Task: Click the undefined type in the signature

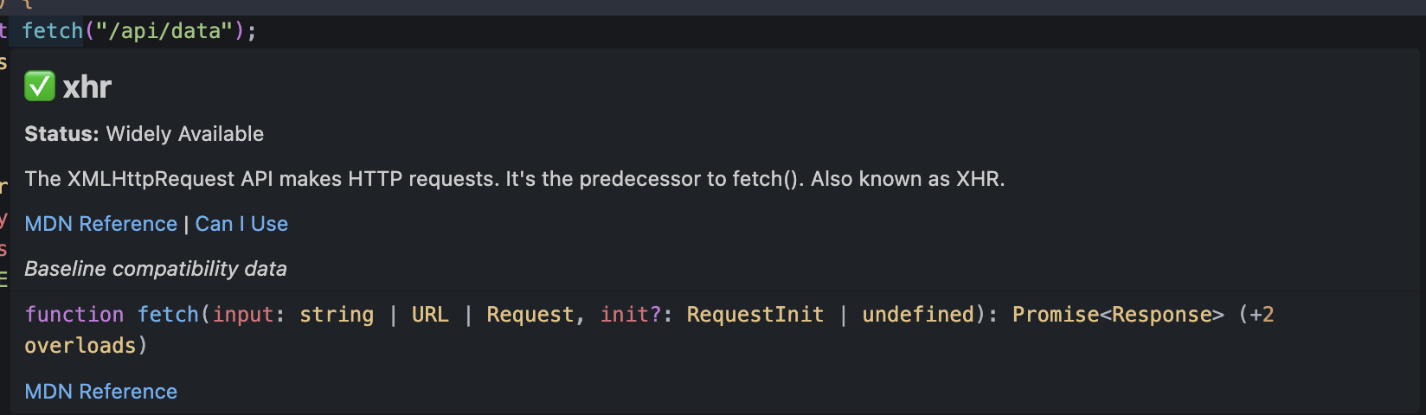Action: coord(917,315)
